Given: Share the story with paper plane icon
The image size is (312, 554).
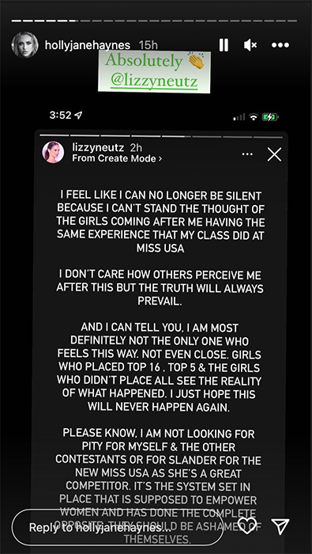Looking at the screenshot, I should pos(280,526).
